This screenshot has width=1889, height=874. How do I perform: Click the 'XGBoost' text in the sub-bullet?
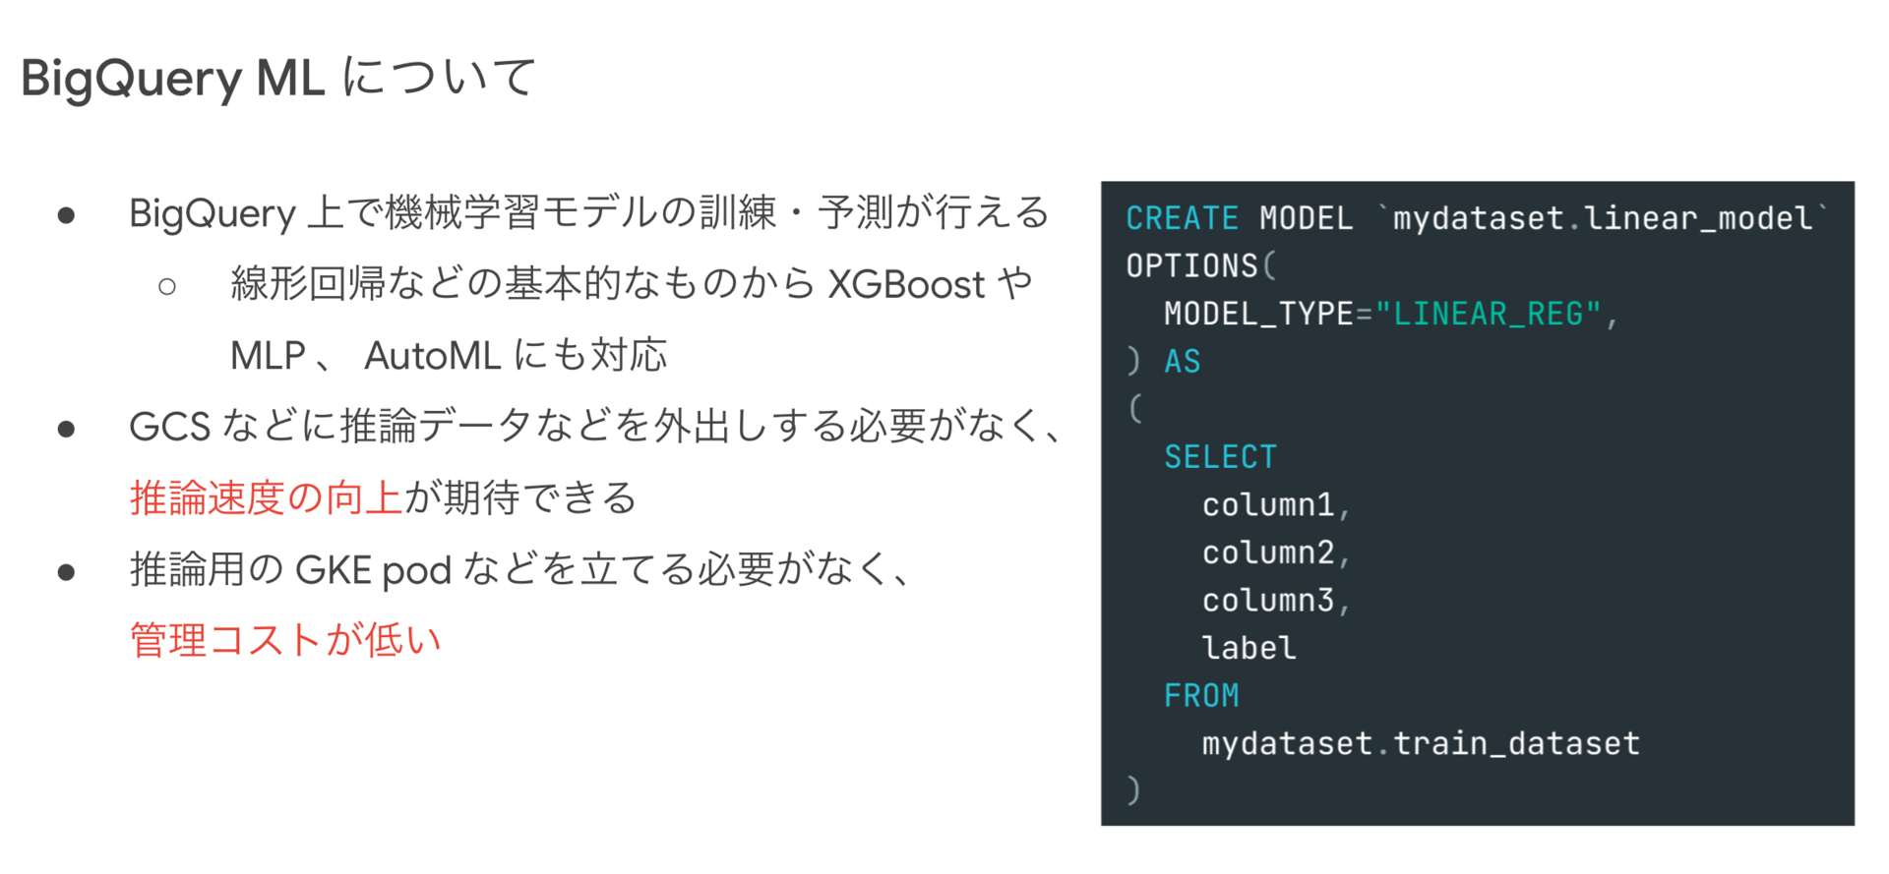(x=906, y=285)
